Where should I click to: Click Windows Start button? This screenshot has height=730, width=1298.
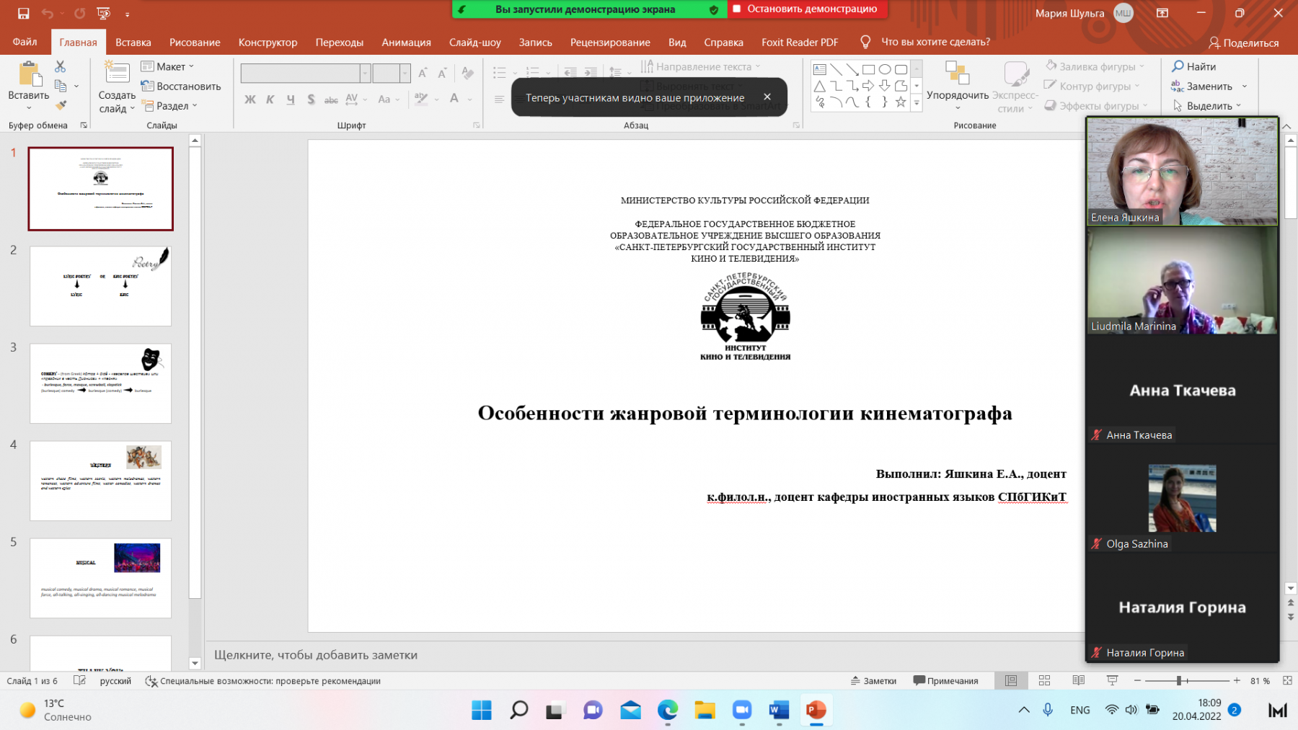click(482, 711)
